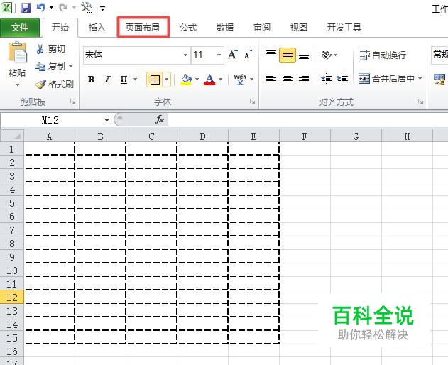Open the phonetic guide dropdown arrow
Image resolution: width=448 pixels, height=365 pixels.
click(251, 80)
